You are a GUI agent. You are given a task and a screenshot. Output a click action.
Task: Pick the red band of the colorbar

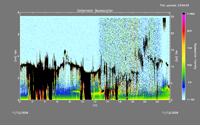183,30
